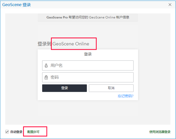Viewport: 176px width, 139px height.
Task: Click 使用浏览器登录 sign in with browser link
Action: [160, 132]
